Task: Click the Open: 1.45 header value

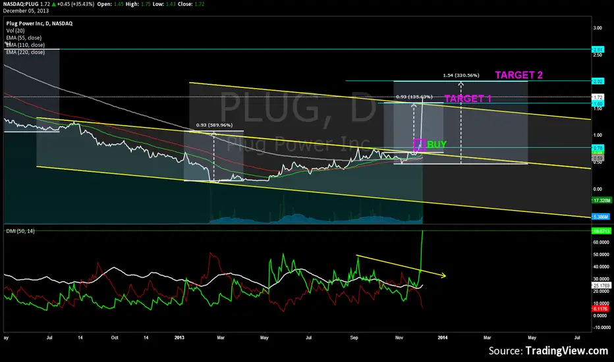Action: pos(110,4)
